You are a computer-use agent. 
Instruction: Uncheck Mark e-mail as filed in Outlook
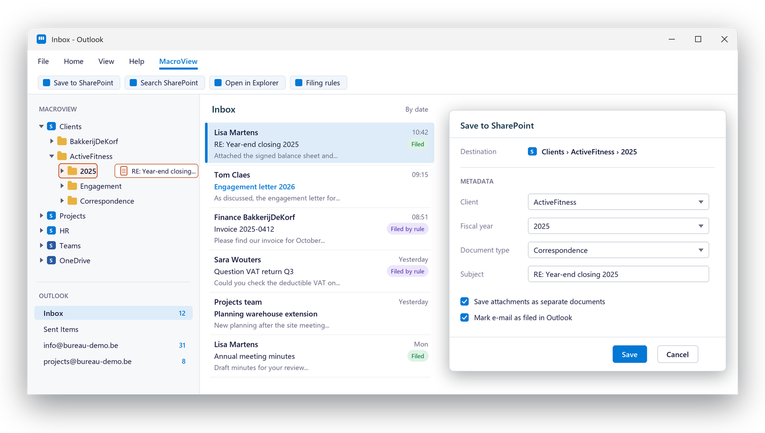click(464, 317)
